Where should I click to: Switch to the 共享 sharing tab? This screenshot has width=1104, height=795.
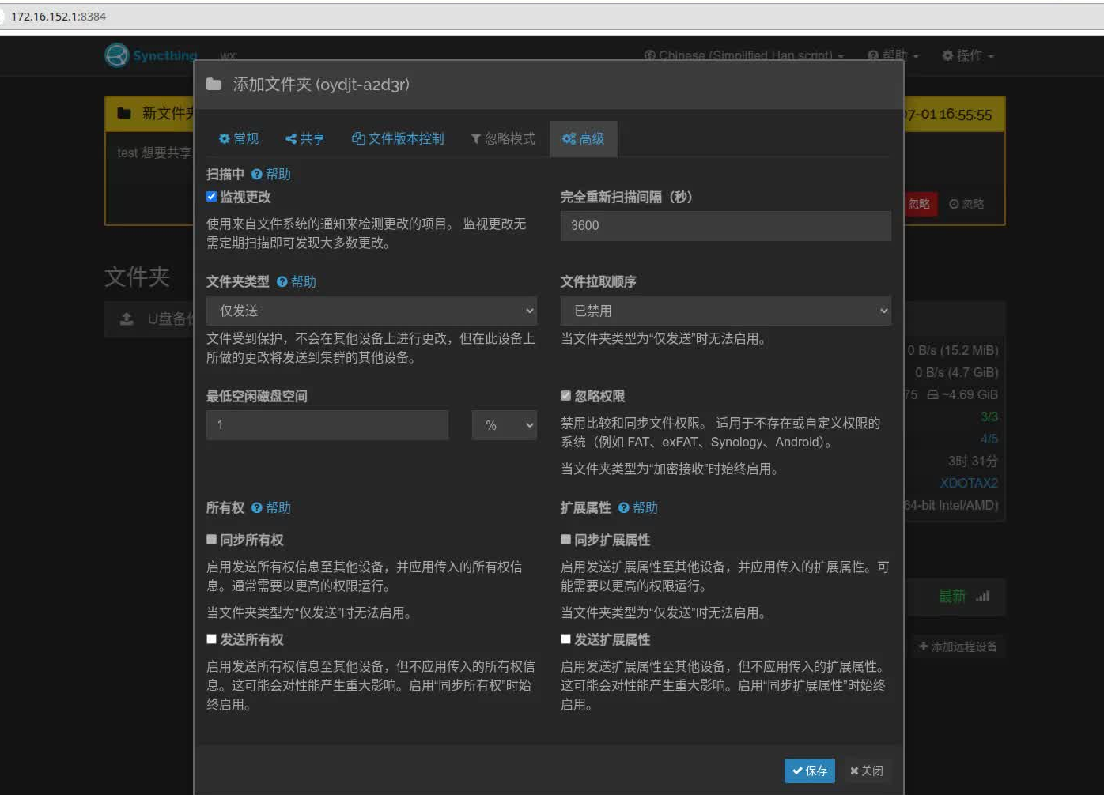point(305,138)
